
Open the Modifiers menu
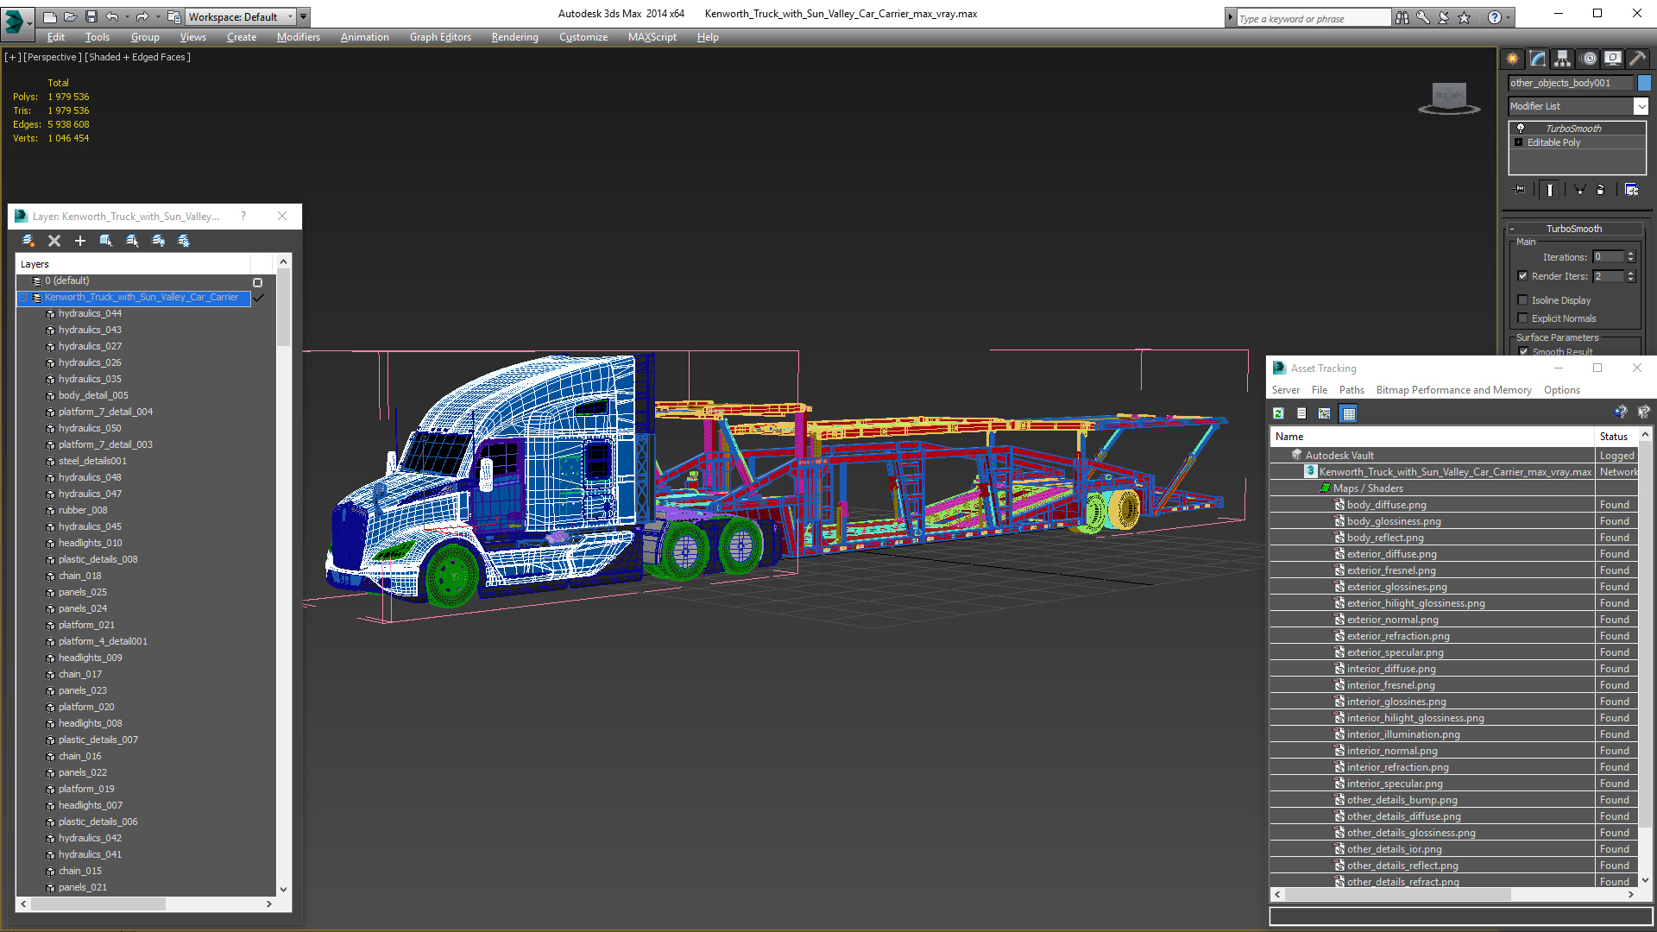[x=298, y=37]
